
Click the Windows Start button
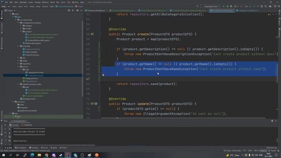[x=4, y=155]
